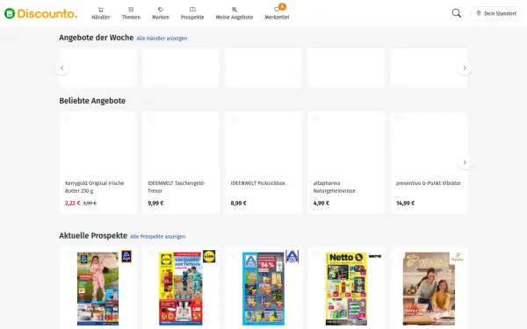Favorite the IDEENWELT Taschengeld-Tresor heart
Screen dimensions: 527x329
coord(150,120)
